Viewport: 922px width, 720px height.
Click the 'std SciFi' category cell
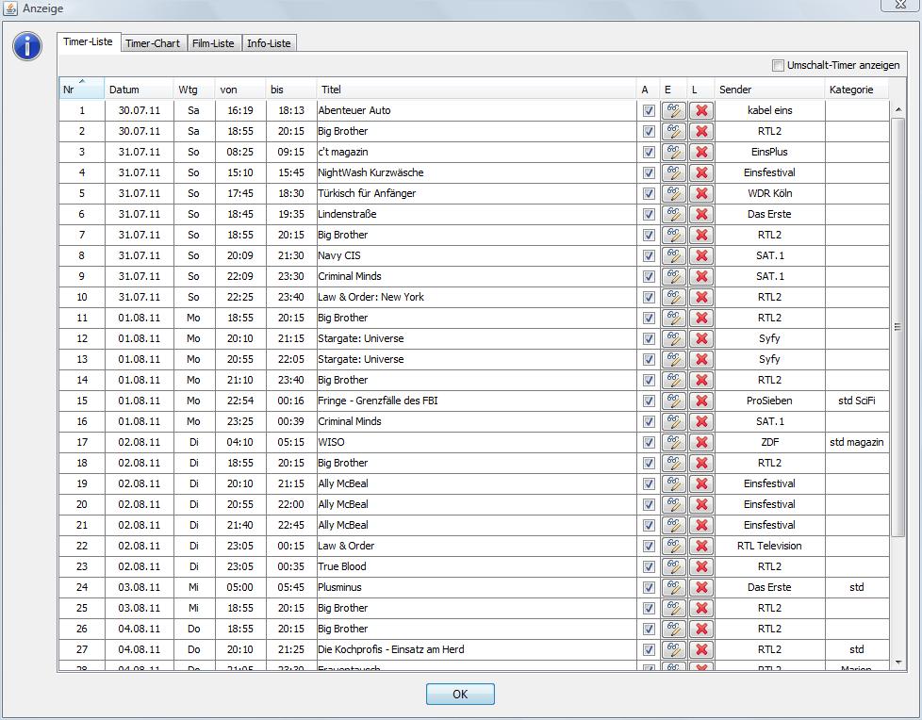(x=857, y=401)
